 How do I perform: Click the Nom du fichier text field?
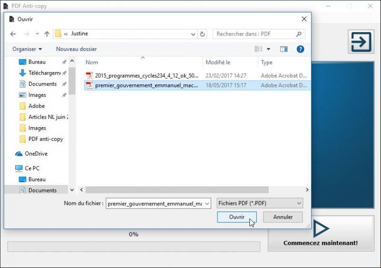tap(155, 203)
